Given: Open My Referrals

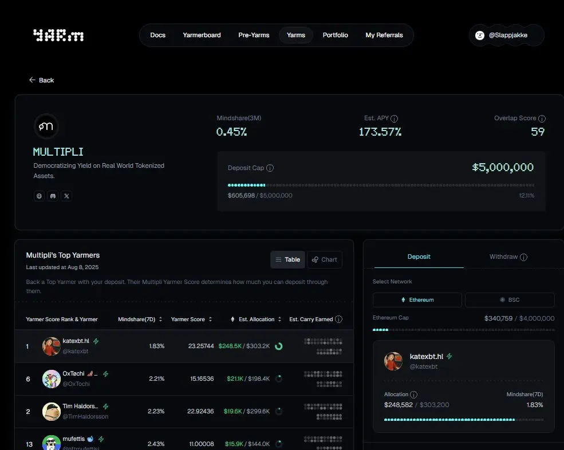Looking at the screenshot, I should point(384,35).
